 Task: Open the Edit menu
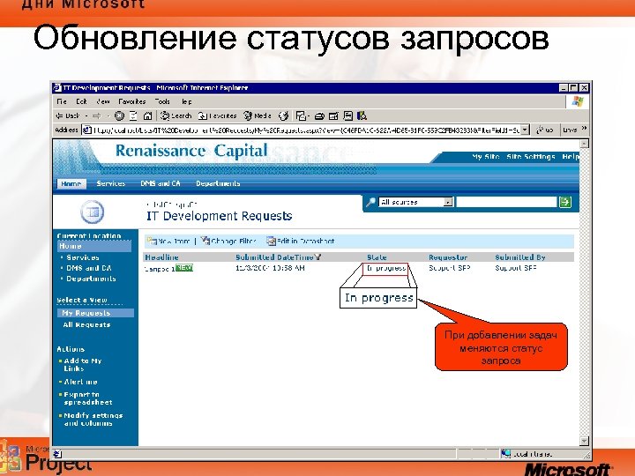(81, 101)
